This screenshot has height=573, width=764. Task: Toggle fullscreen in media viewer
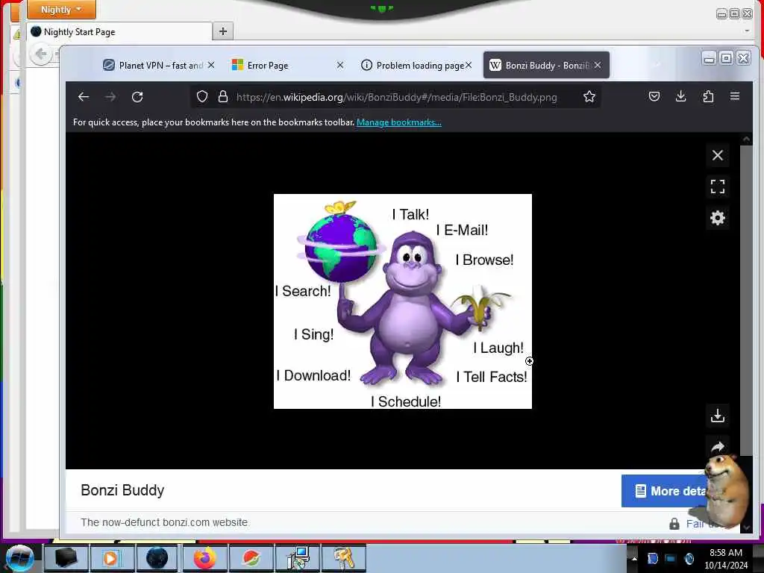(718, 187)
